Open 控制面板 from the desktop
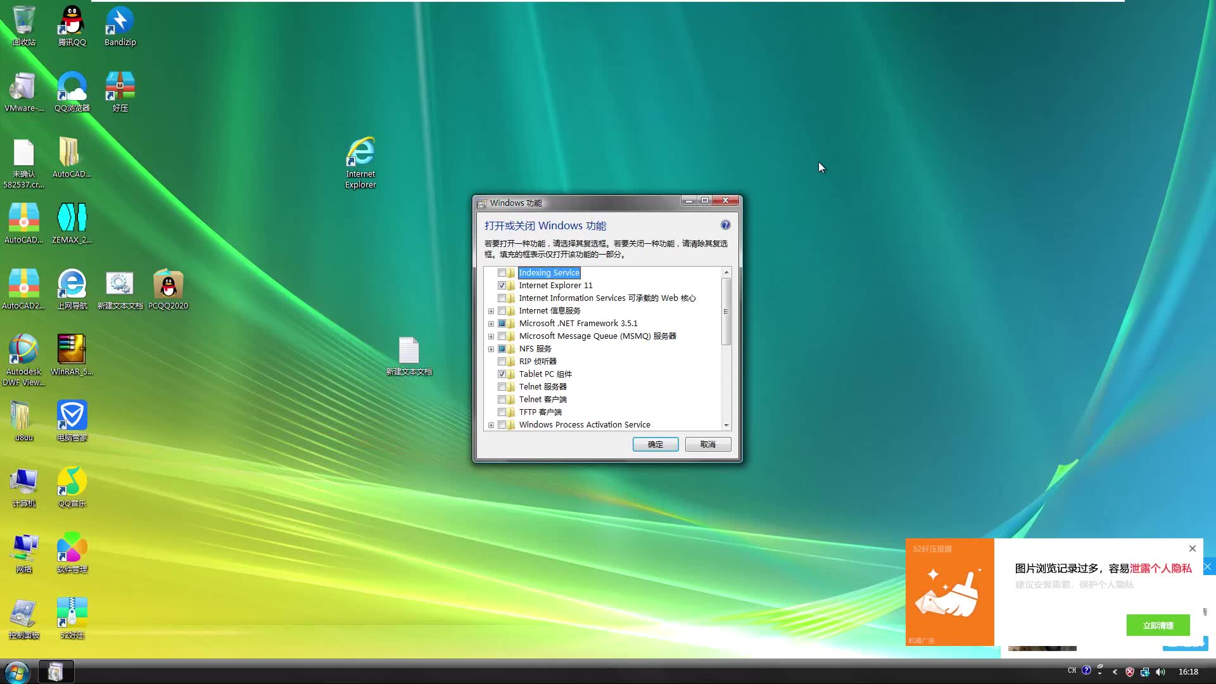This screenshot has height=684, width=1216. click(23, 611)
